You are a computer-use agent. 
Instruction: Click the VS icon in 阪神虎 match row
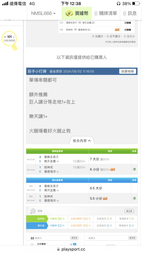75,30
